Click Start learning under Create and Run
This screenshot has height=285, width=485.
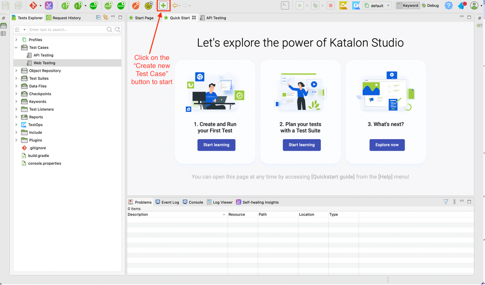tap(216, 145)
